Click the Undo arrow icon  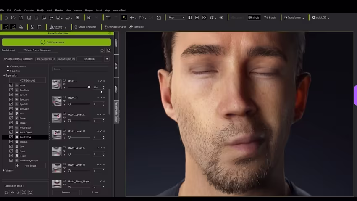coord(108,18)
